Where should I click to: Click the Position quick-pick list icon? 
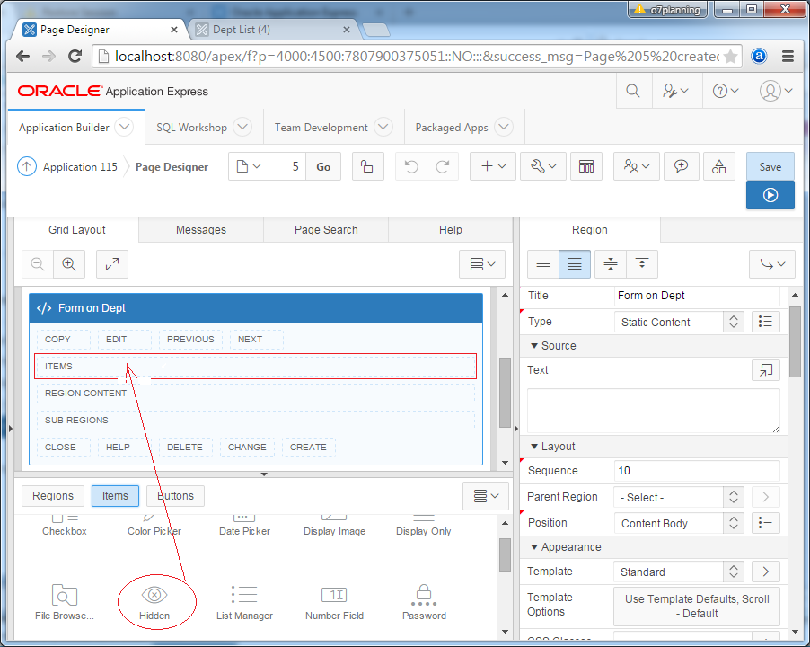[766, 524]
